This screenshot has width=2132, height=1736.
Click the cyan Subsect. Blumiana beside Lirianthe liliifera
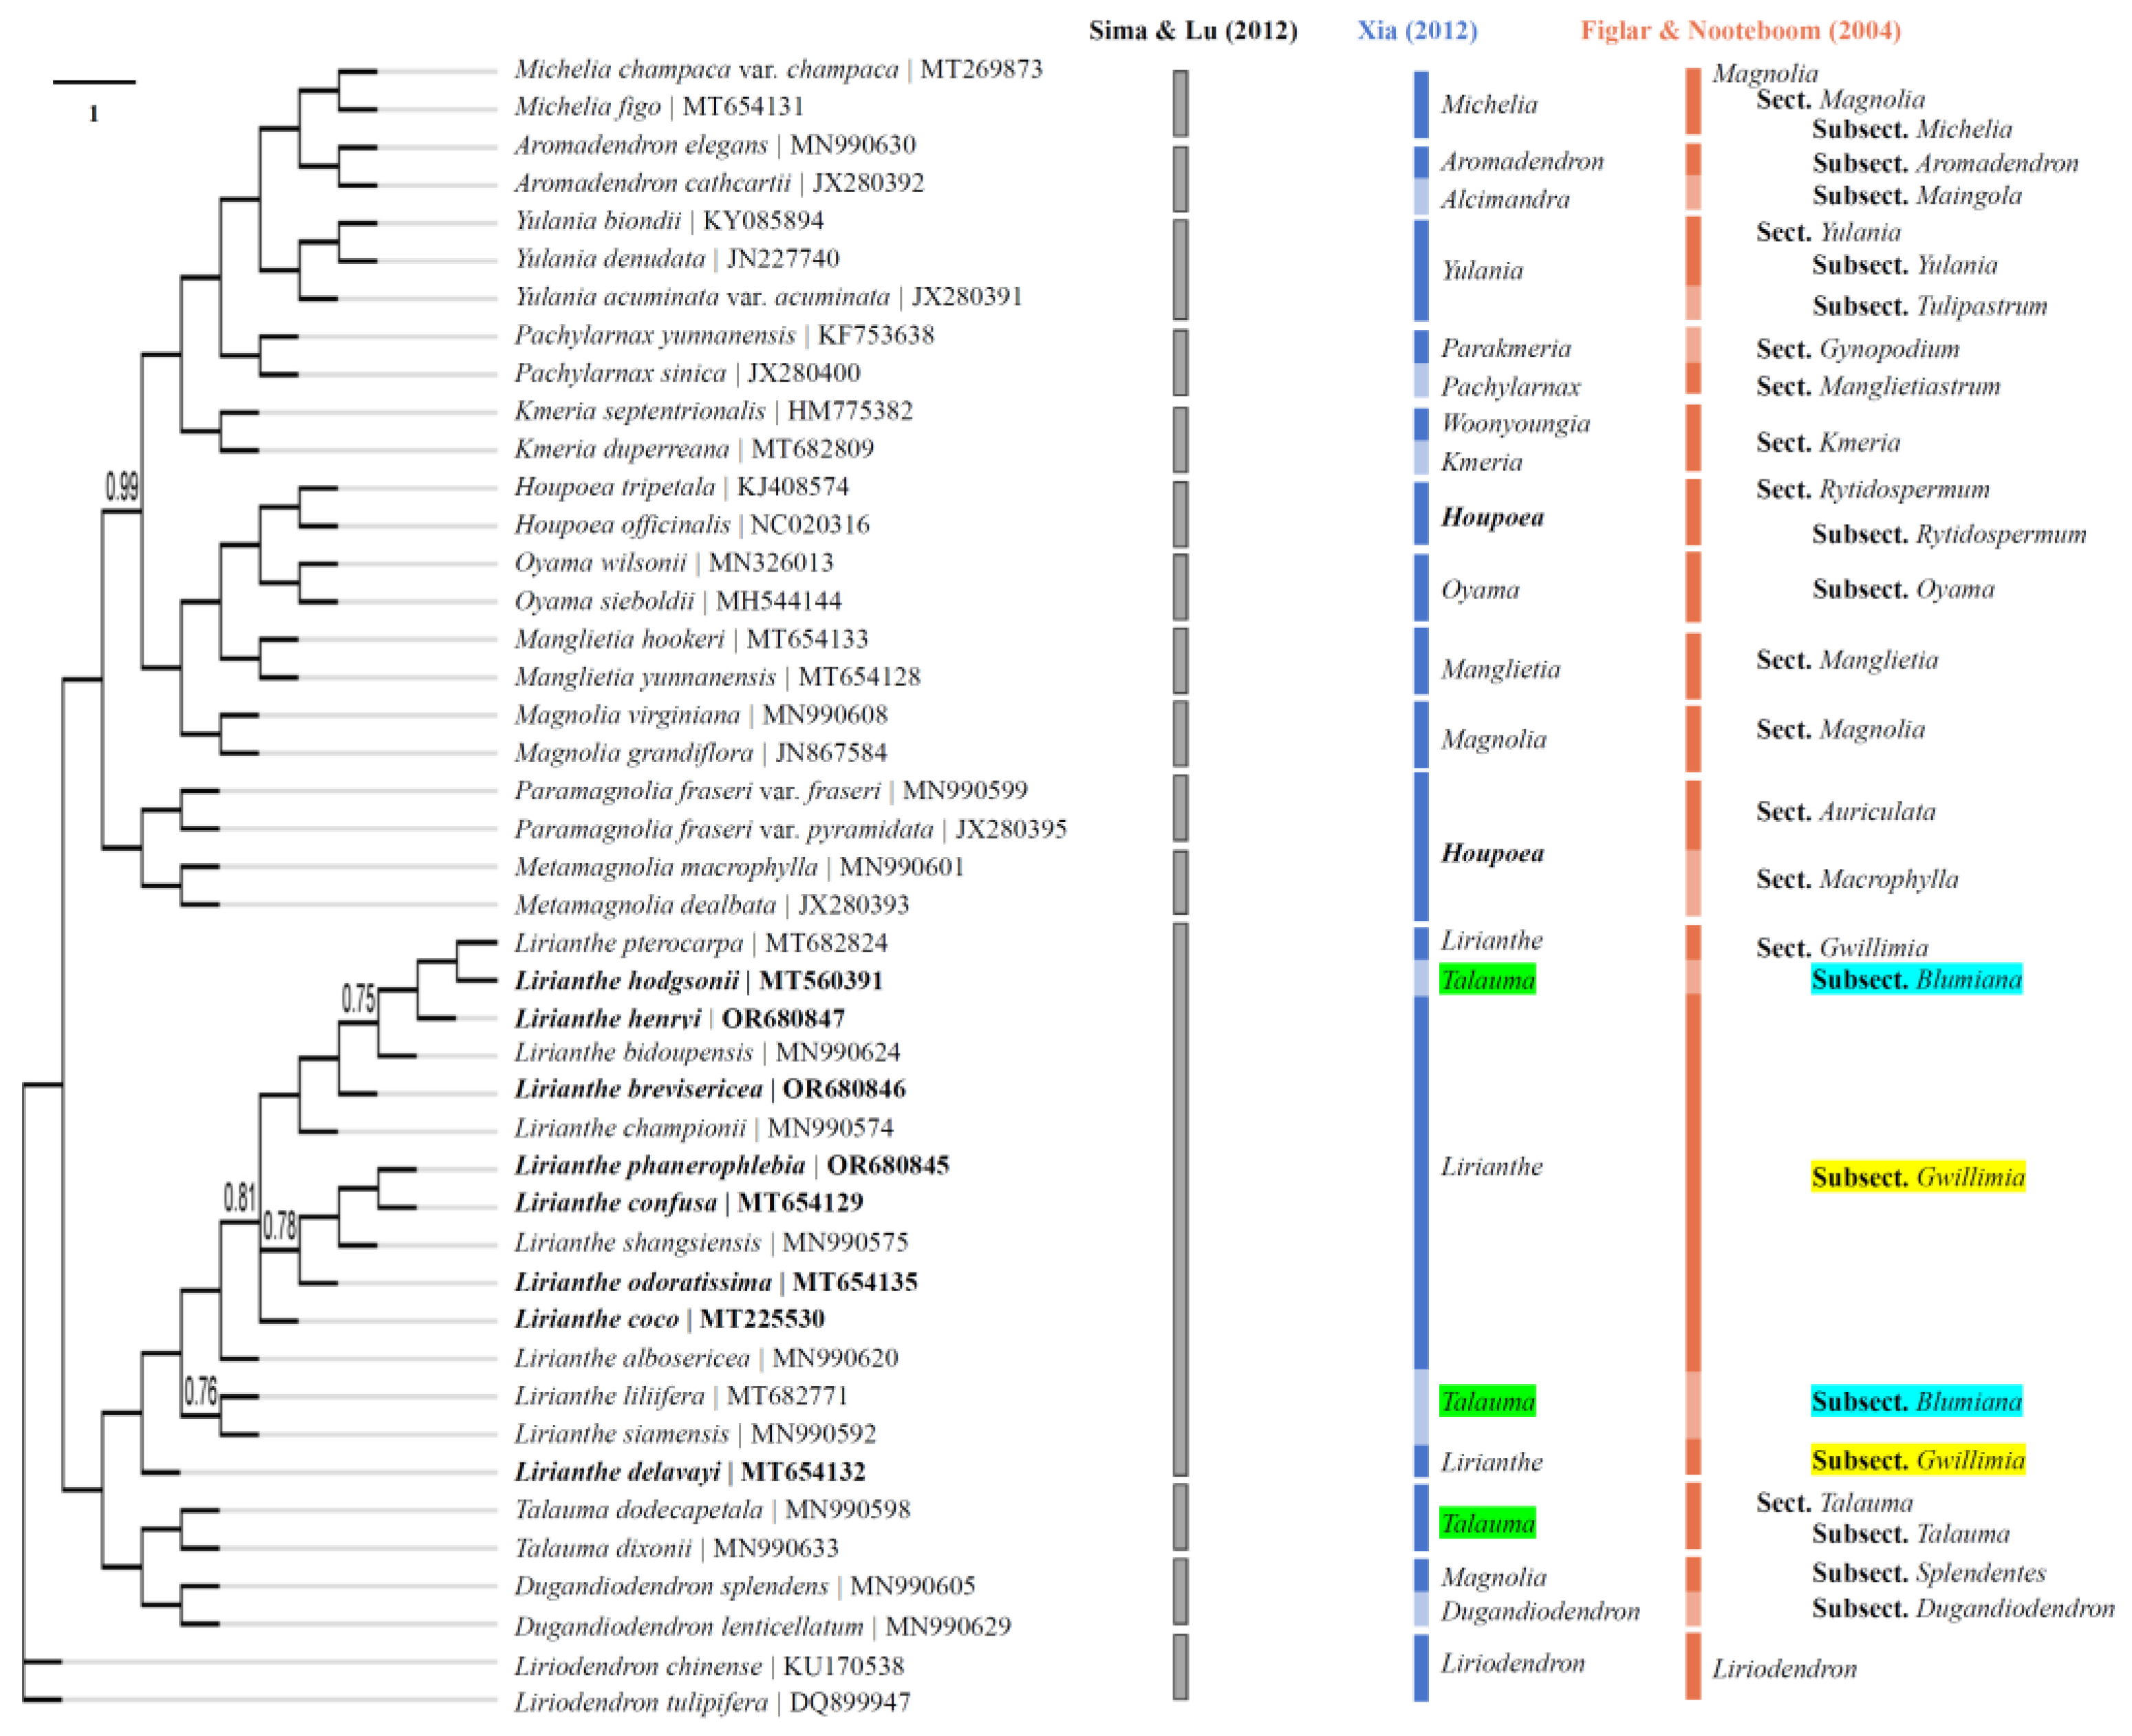click(1916, 1401)
